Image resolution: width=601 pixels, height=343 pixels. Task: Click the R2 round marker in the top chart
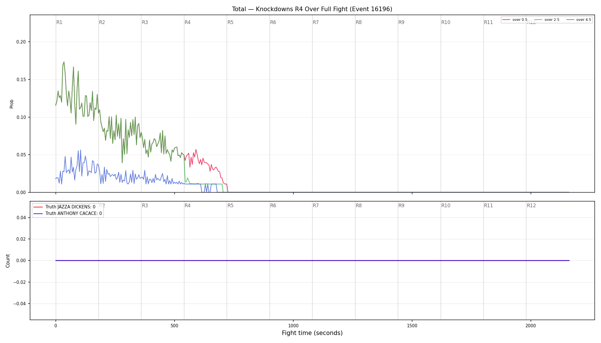[102, 22]
